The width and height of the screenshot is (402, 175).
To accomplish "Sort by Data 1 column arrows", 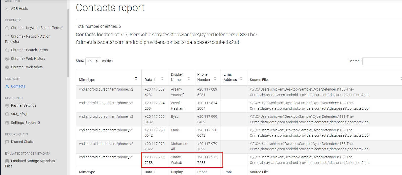I will (x=162, y=78).
